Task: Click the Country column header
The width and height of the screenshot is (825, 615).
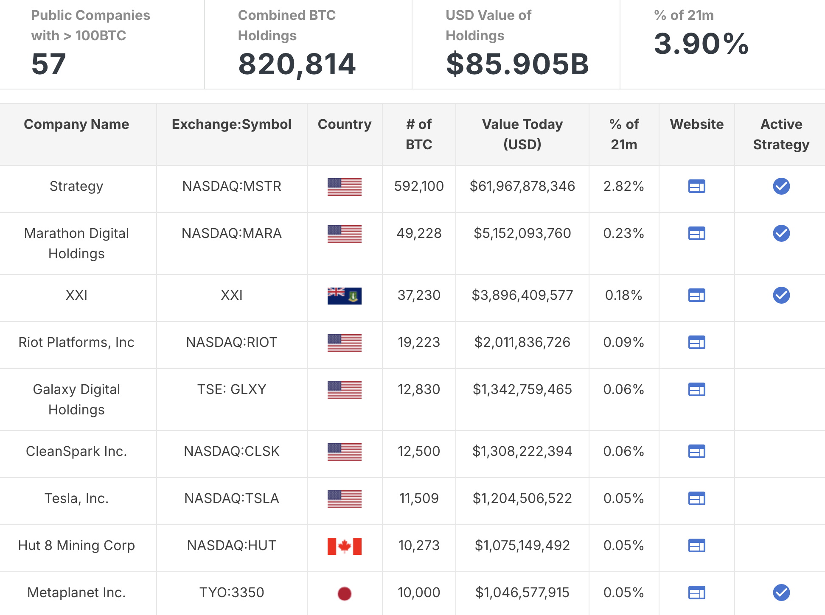Action: [344, 124]
